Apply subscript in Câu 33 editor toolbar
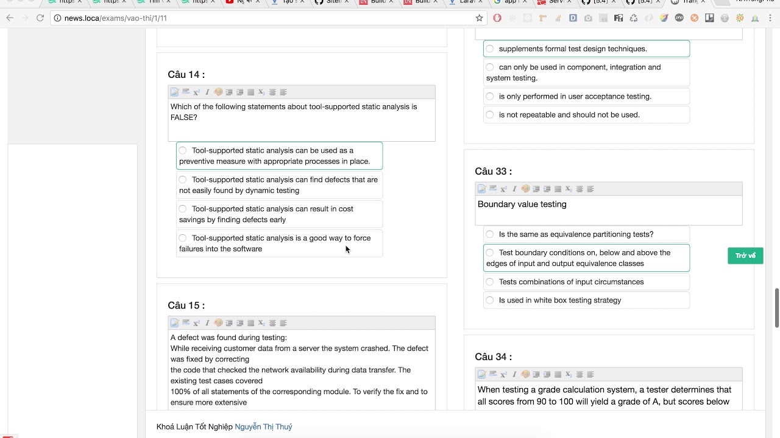Screen dimensions: 780x438 pyautogui.click(x=569, y=189)
